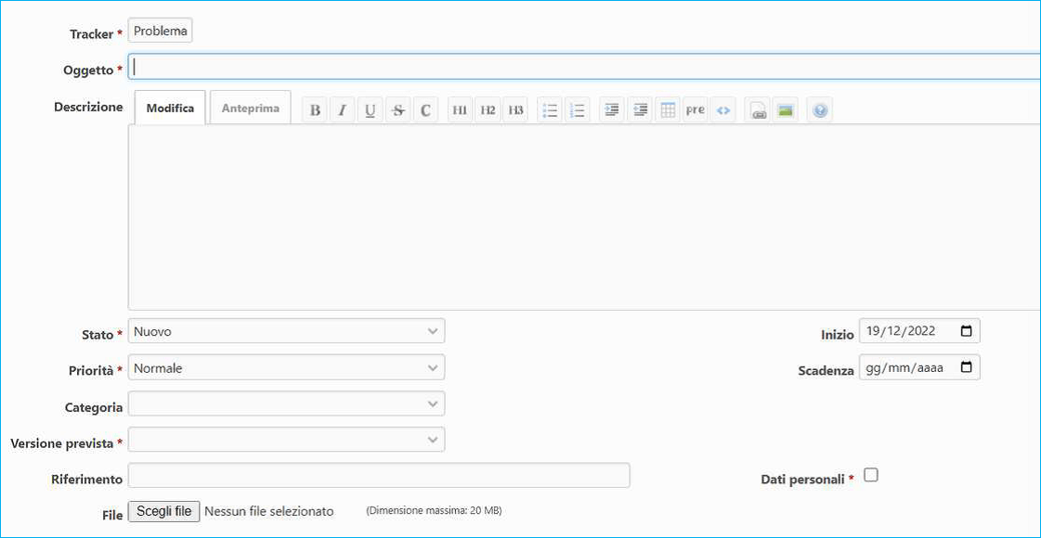1041x538 pixels.
Task: Open the Categoria dropdown
Action: [x=286, y=404]
